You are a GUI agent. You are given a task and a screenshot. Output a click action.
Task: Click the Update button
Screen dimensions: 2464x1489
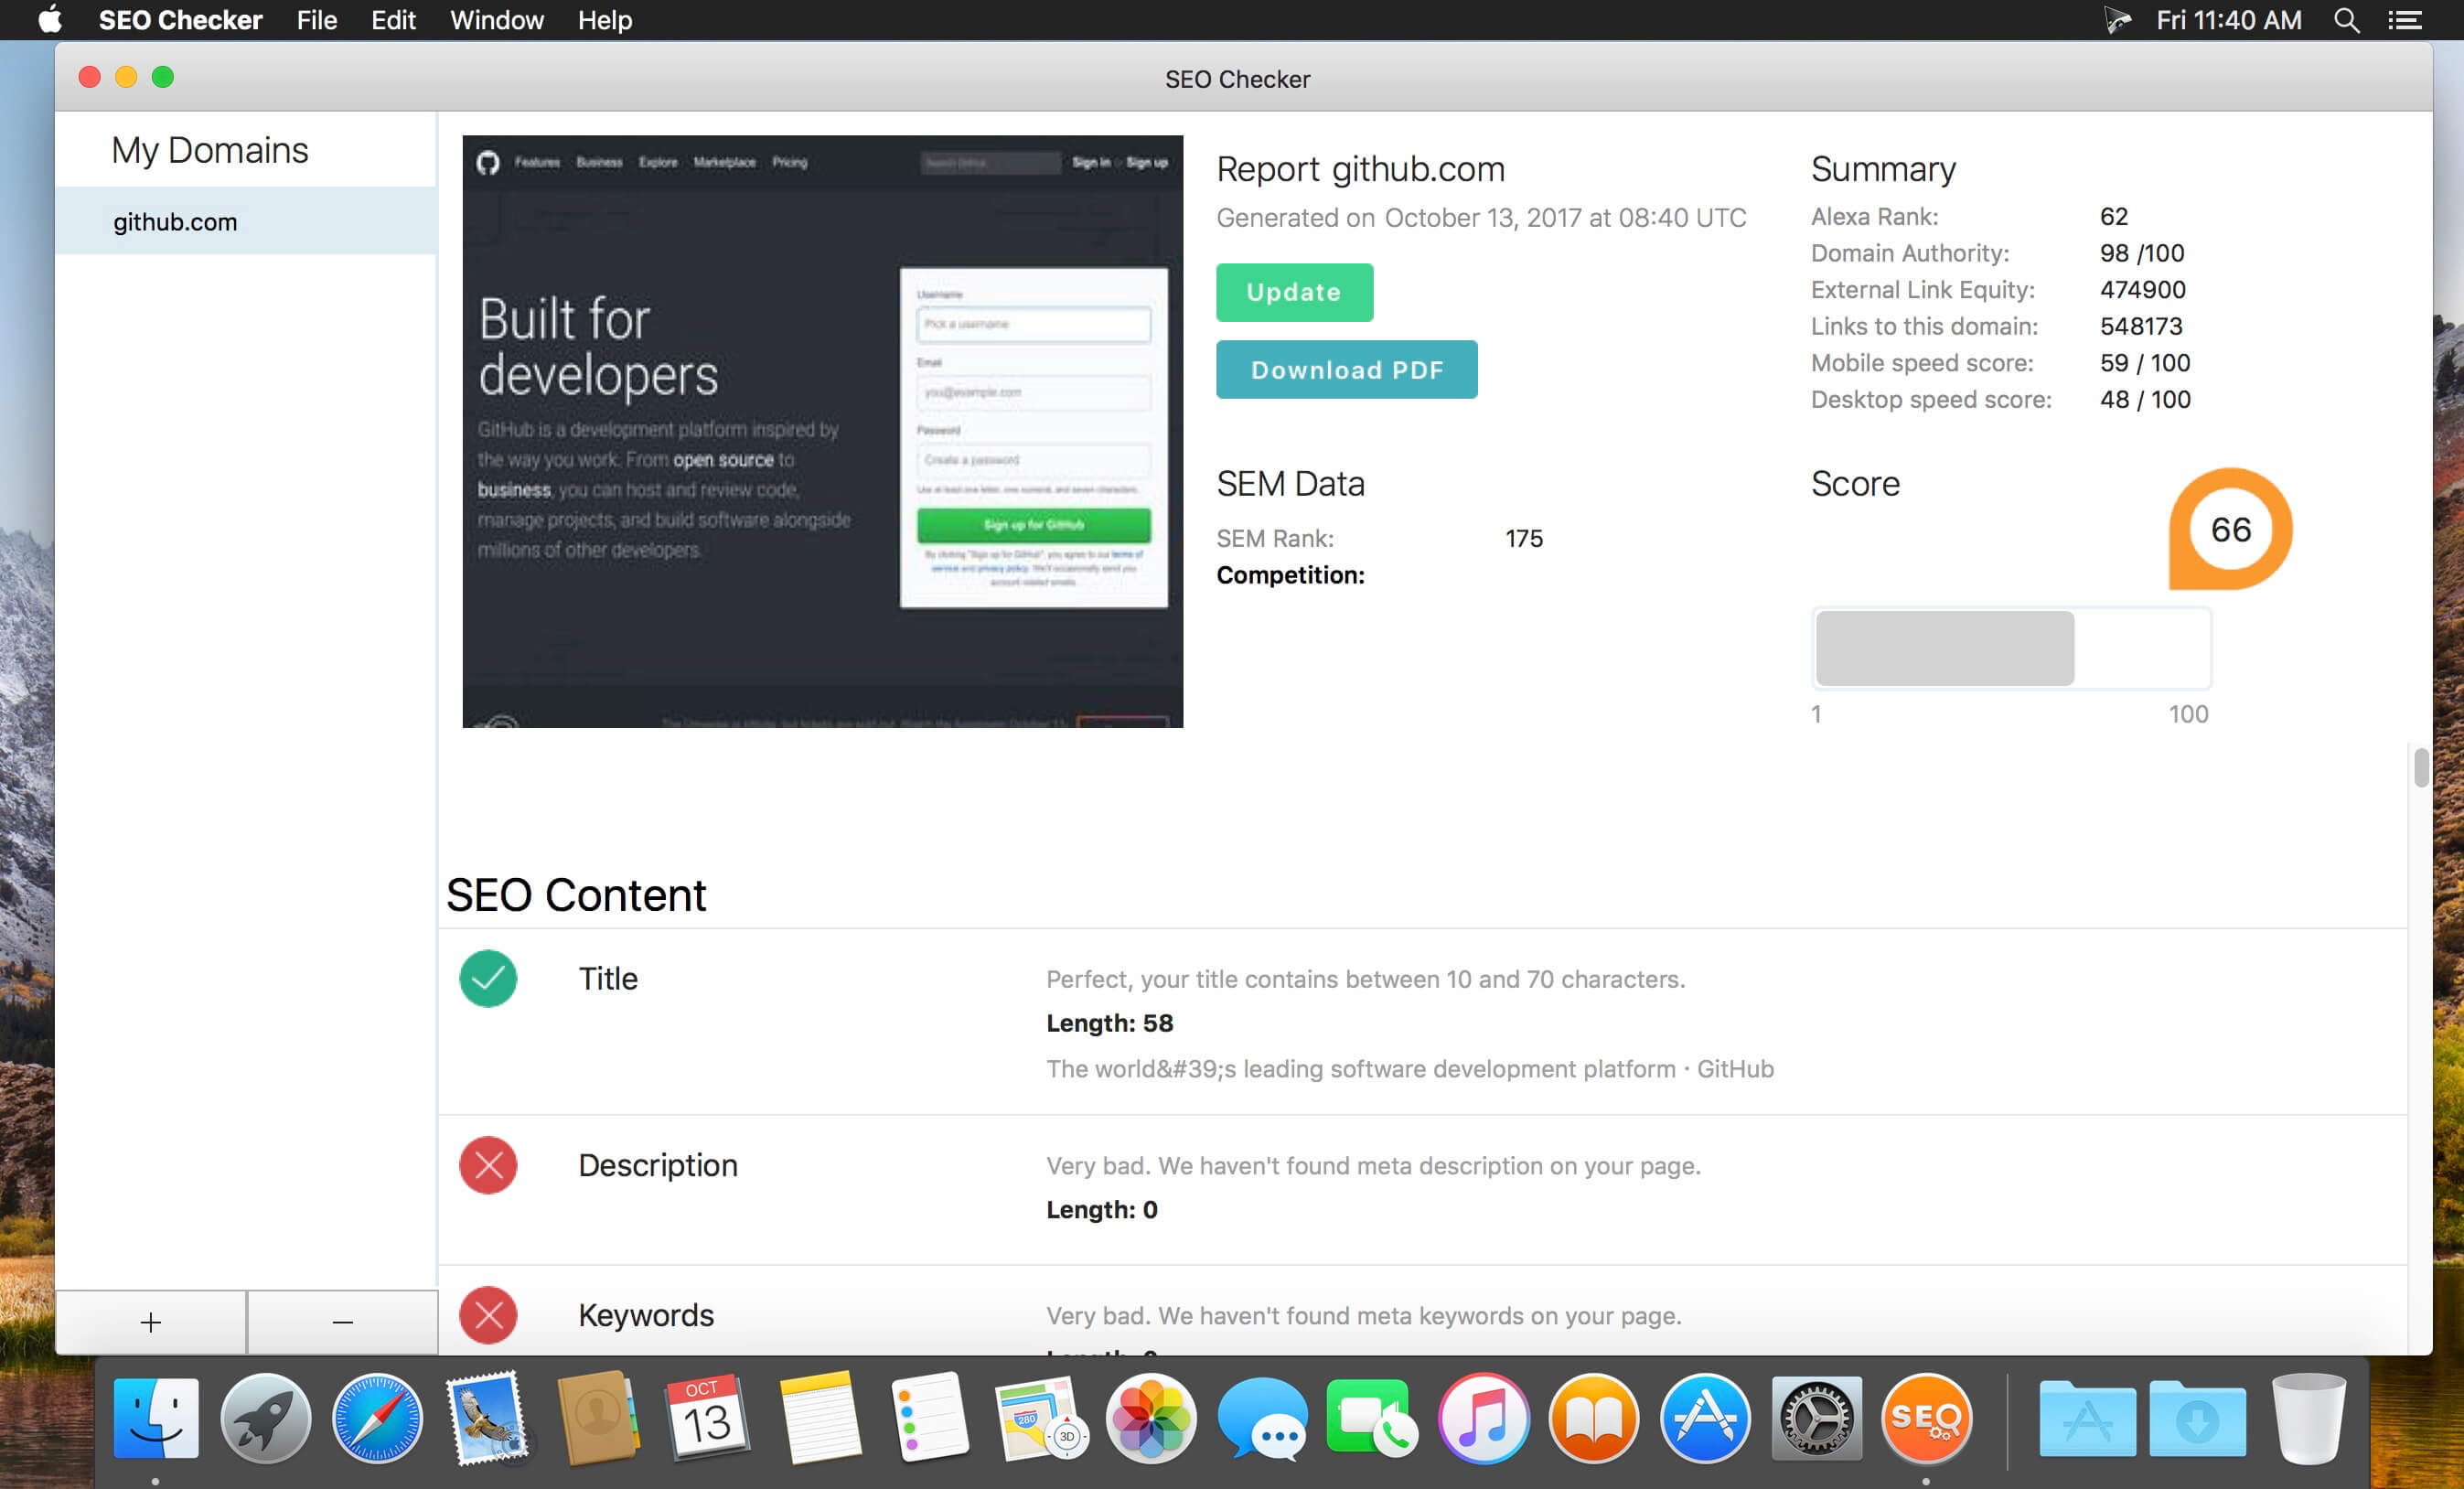tap(1294, 292)
